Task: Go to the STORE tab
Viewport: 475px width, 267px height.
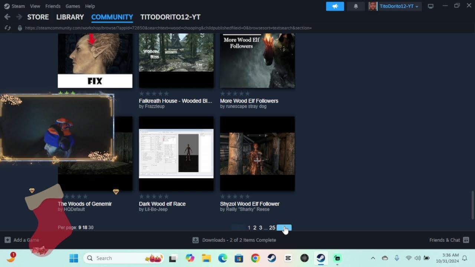Action: 38,17
